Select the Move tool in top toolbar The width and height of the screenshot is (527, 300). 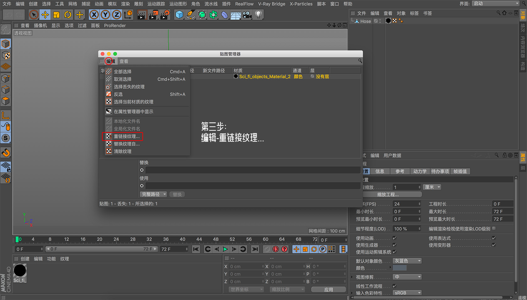point(45,15)
